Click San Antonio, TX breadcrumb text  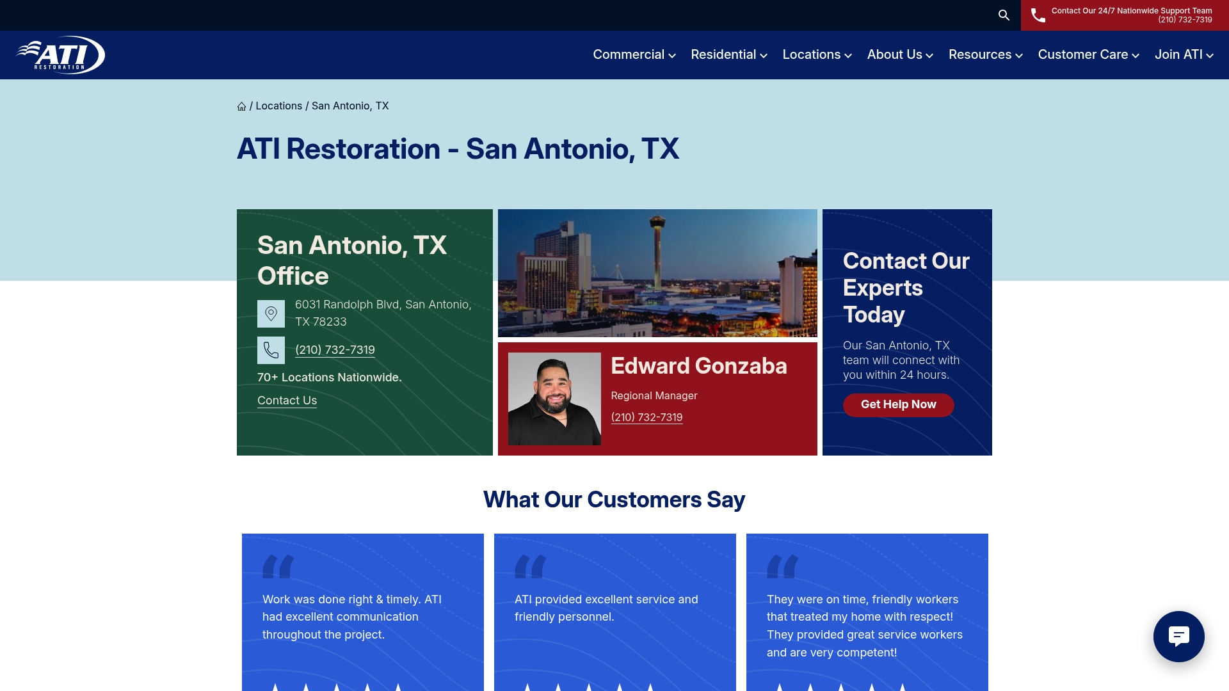point(350,106)
